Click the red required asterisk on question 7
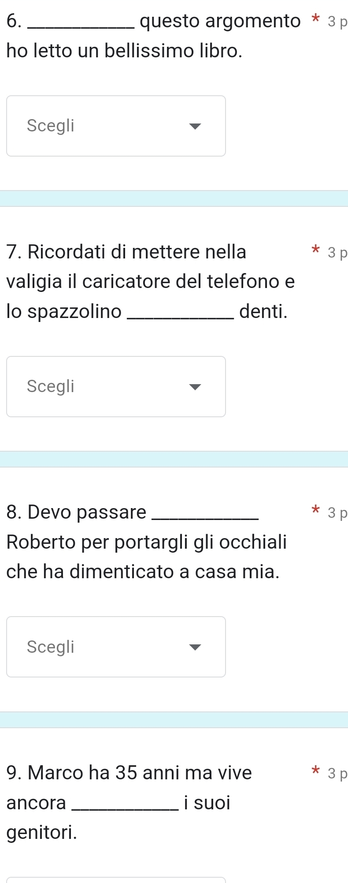Viewport: 348px width, 883px height. [x=315, y=251]
